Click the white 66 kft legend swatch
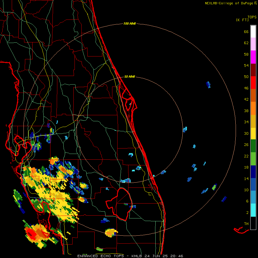The height and width of the screenshot is (258, 258). coord(253,32)
